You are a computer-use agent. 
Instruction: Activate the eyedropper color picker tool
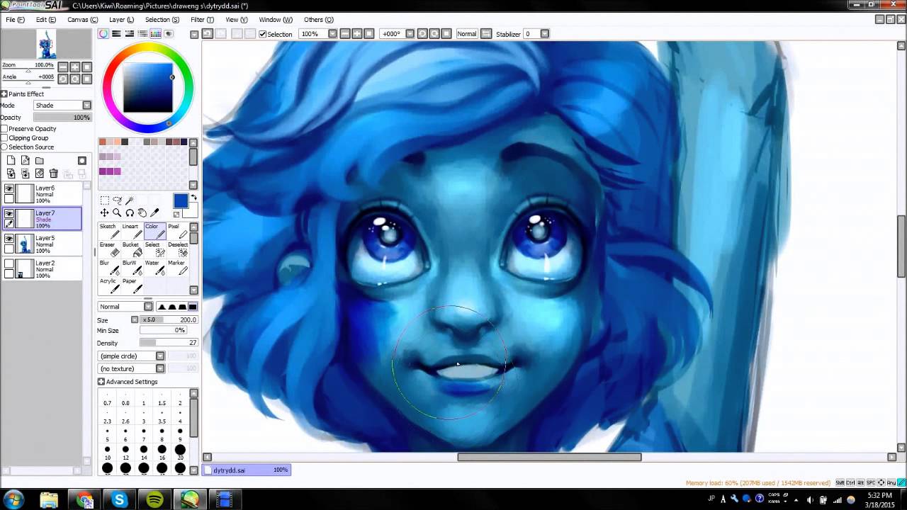(x=155, y=212)
